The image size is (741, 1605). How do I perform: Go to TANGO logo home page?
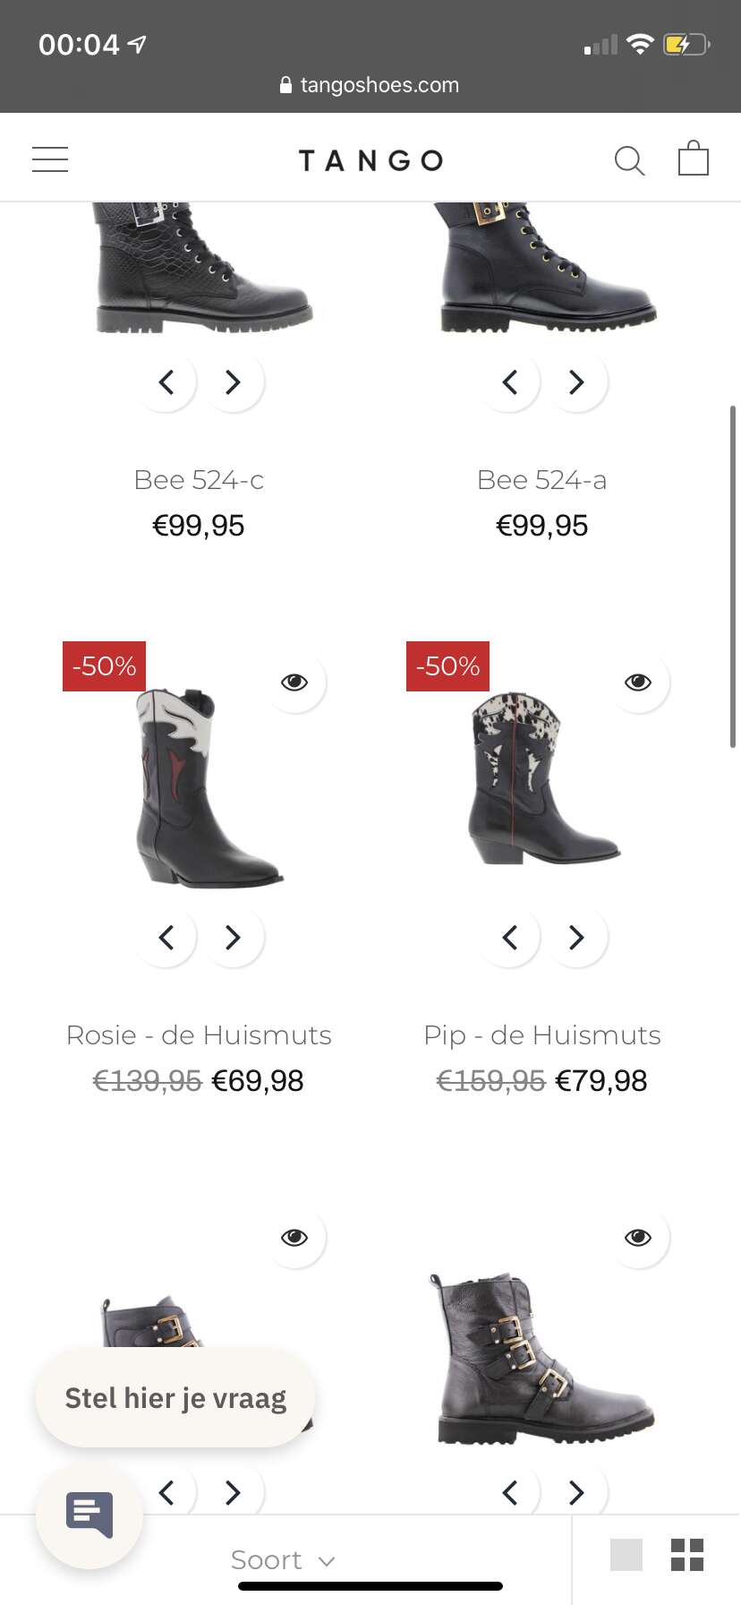tap(370, 160)
